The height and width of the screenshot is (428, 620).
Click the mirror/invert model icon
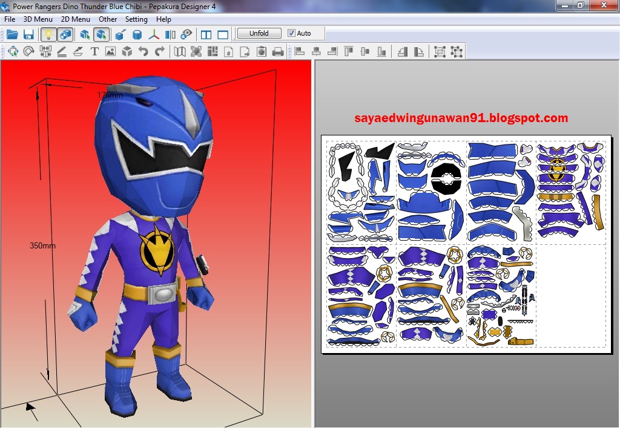coord(170,34)
